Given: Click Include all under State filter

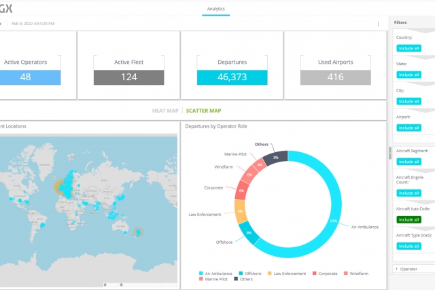Looking at the screenshot, I should click(408, 75).
